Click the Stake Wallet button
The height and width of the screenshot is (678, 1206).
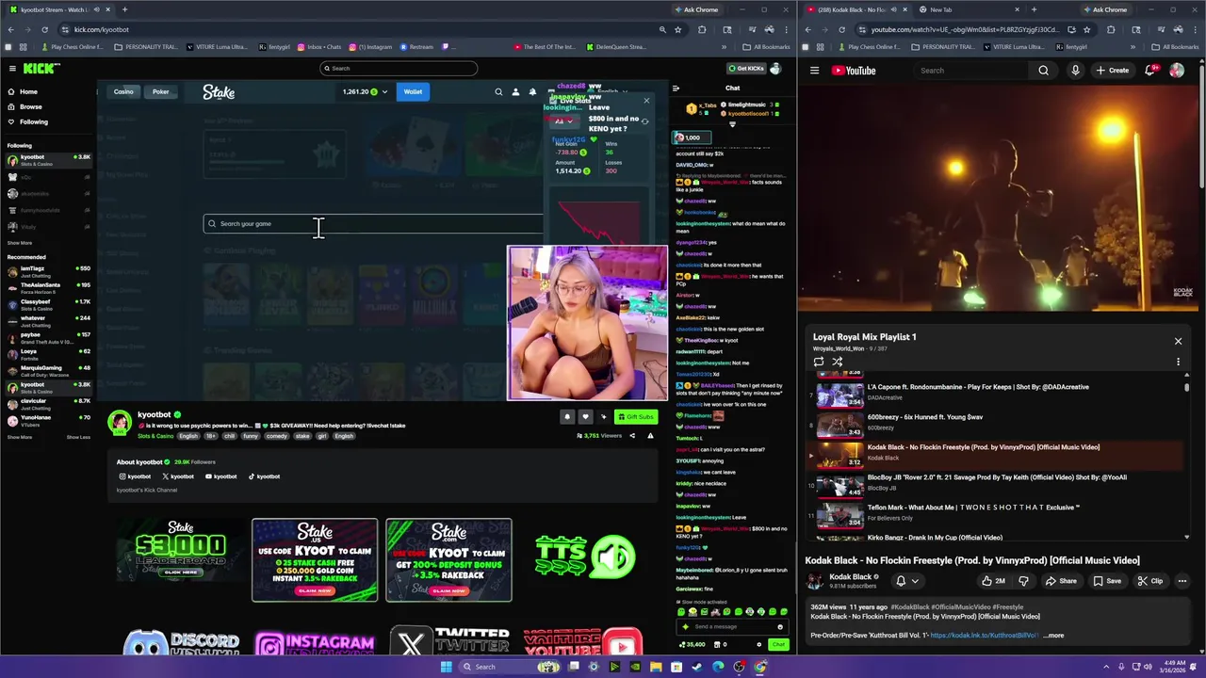coord(413,91)
